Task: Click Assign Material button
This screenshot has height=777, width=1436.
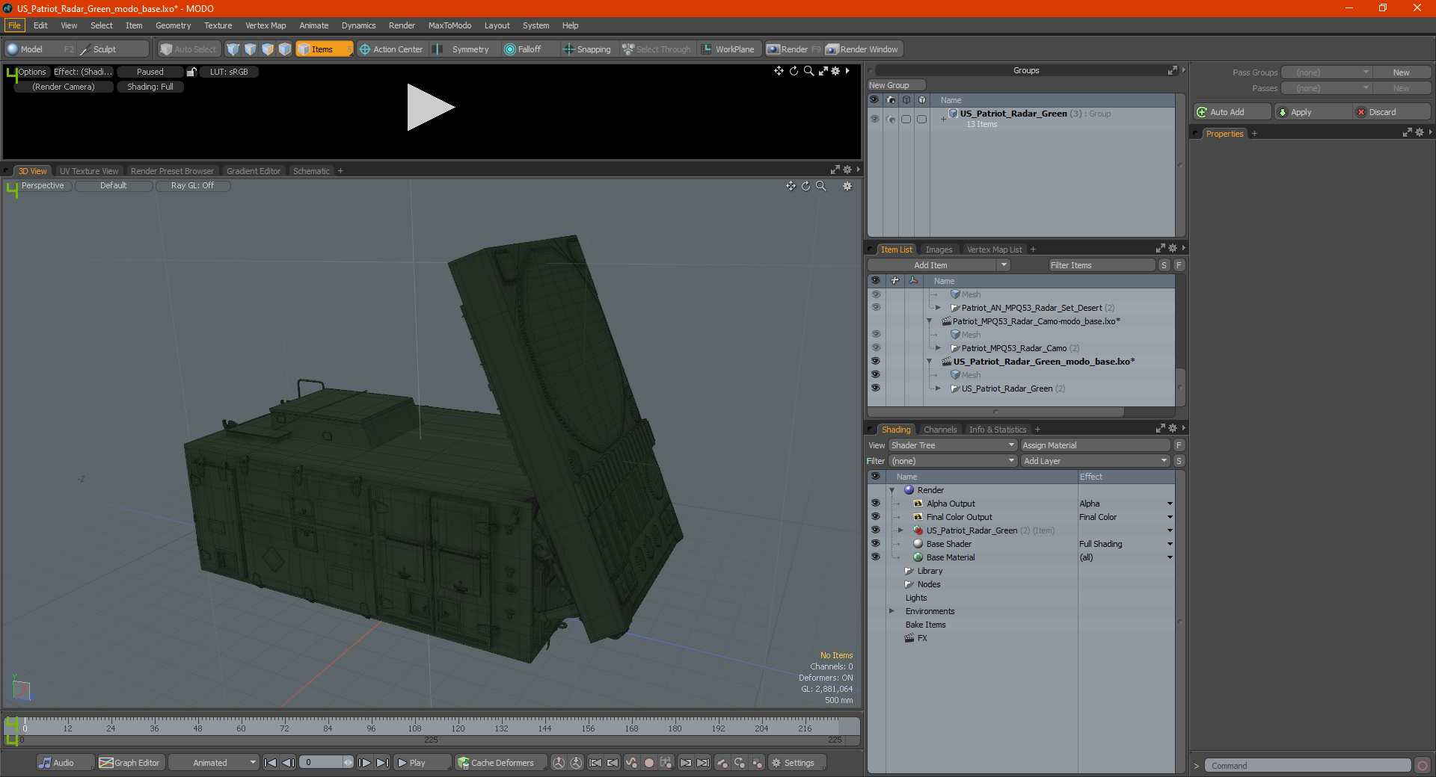Action: coord(1096,445)
